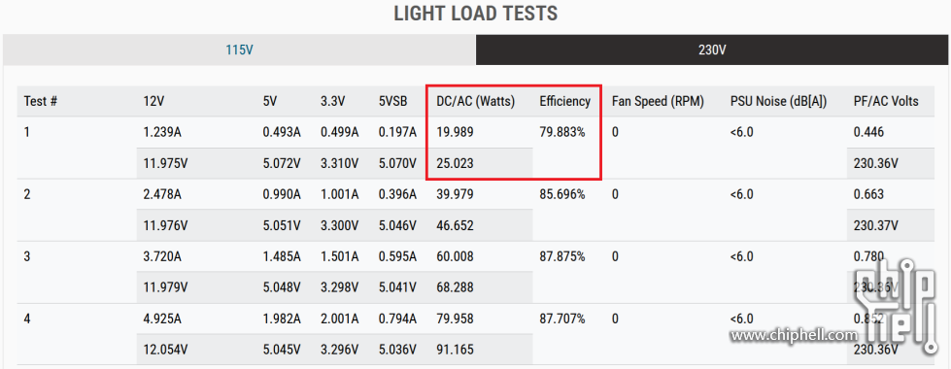Click the Fan Speed (RPM) header
This screenshot has height=369, width=951.
[658, 101]
